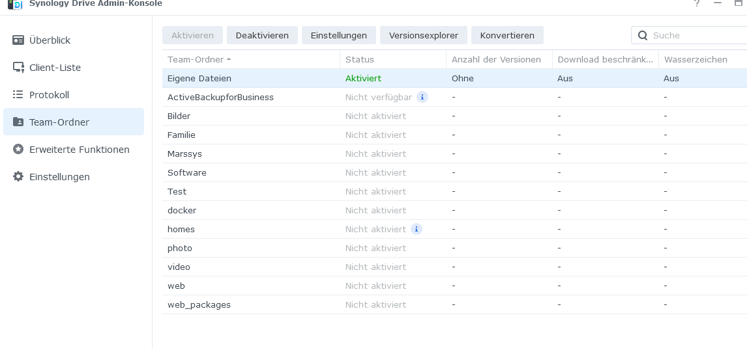The image size is (747, 348).
Task: Select the photo folder row
Action: [x=454, y=248]
